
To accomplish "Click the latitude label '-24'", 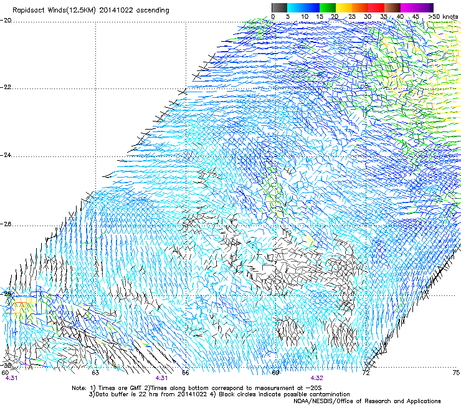I will (6, 155).
